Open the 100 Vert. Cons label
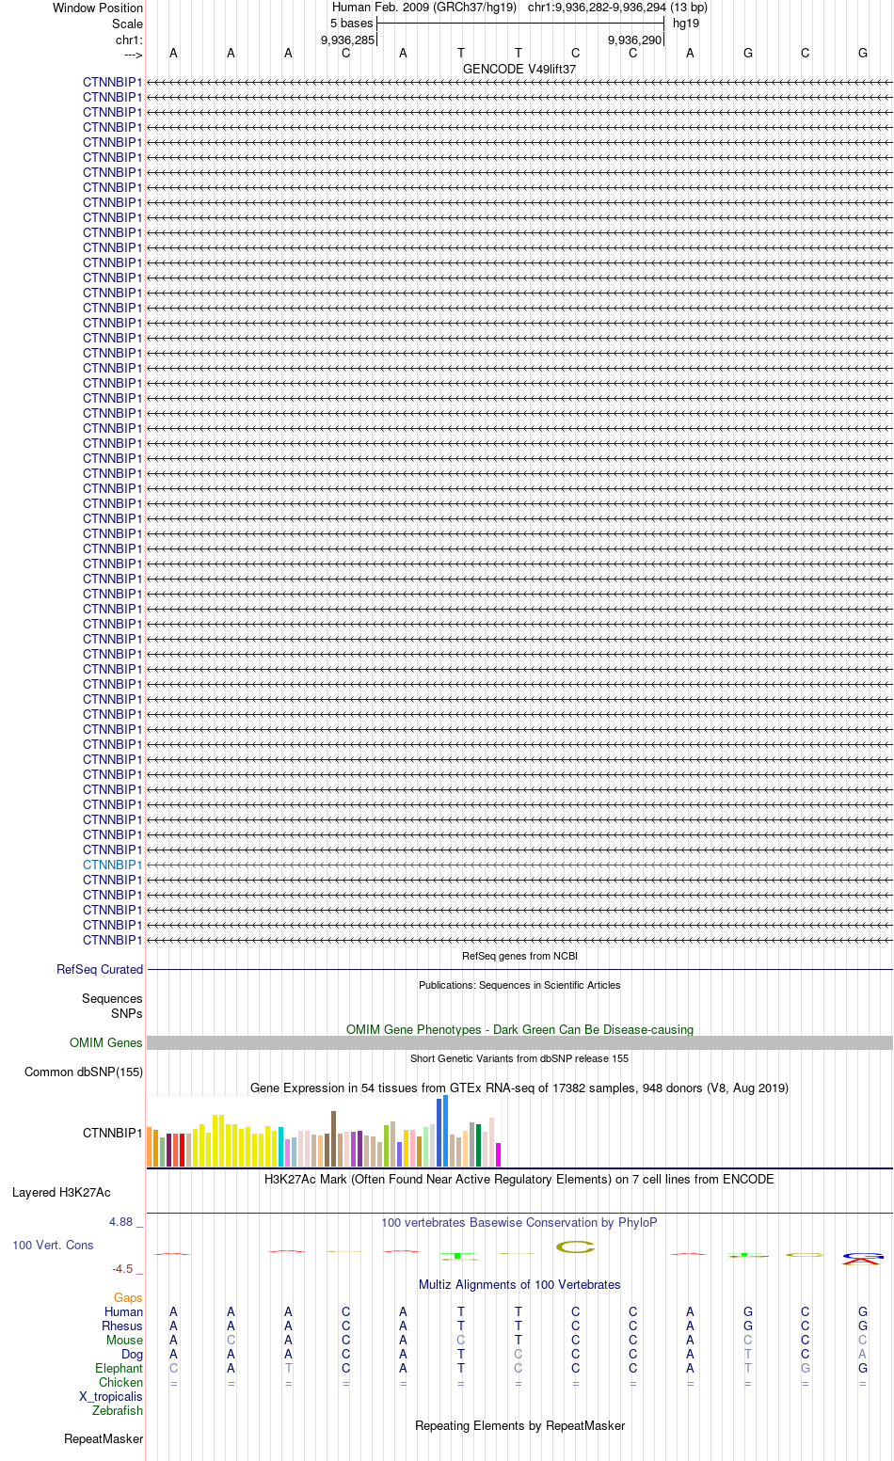This screenshot has width=894, height=1461. coord(53,1245)
